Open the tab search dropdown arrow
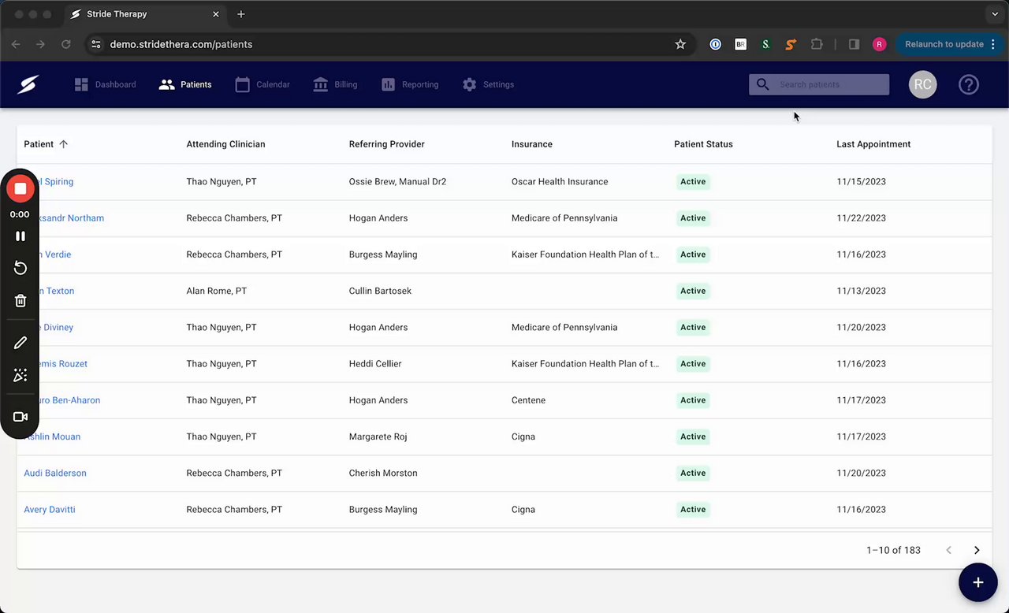Image resolution: width=1009 pixels, height=613 pixels. (996, 14)
